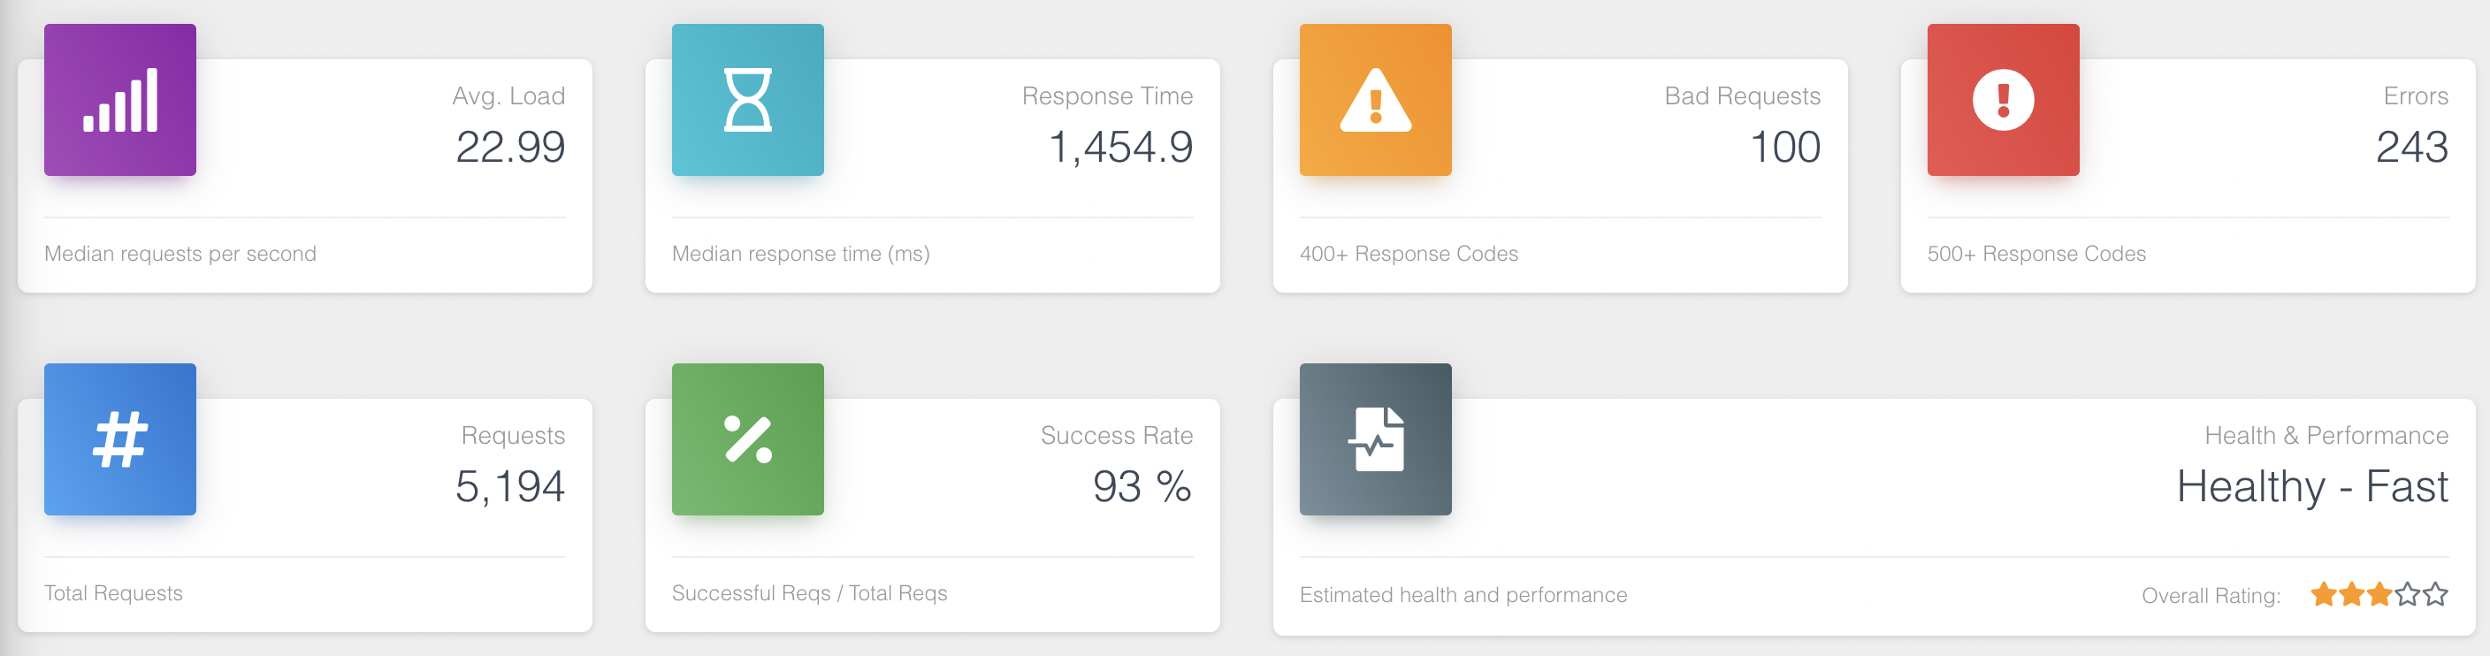Click the Bad Requests count of 100

(1785, 147)
